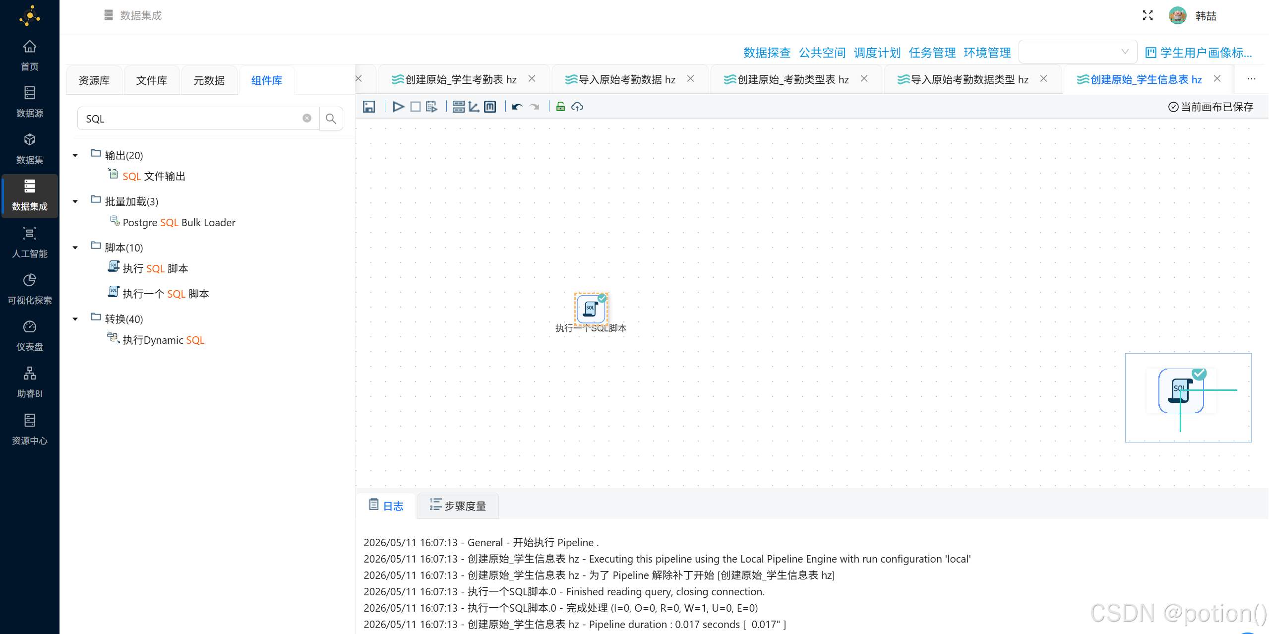
Task: Open 数据集成 in the left sidebar
Action: 30,195
